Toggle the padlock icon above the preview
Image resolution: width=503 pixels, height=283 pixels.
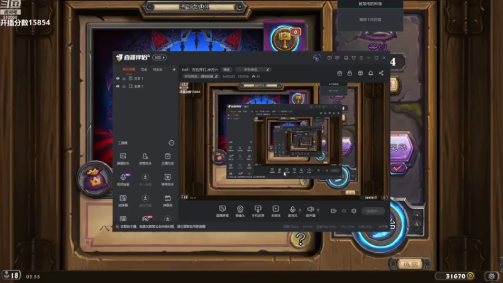[x=350, y=73]
